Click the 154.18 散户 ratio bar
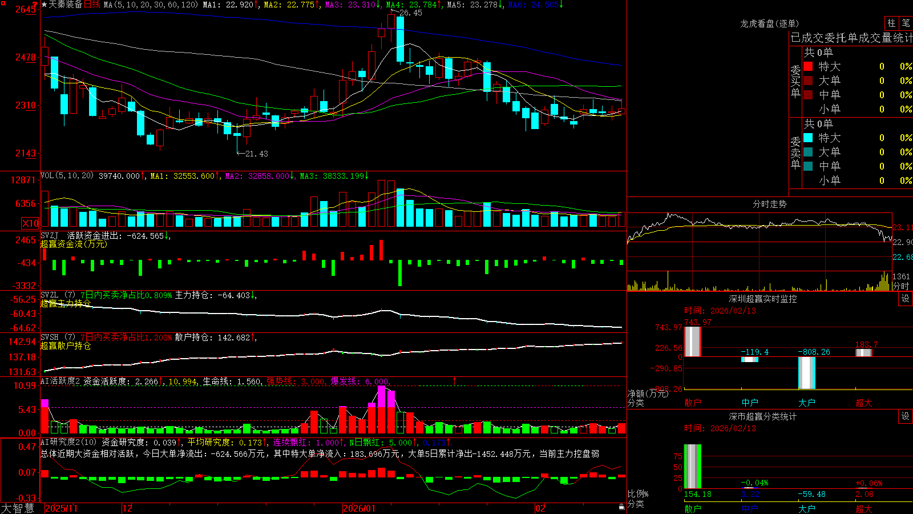 pos(693,467)
